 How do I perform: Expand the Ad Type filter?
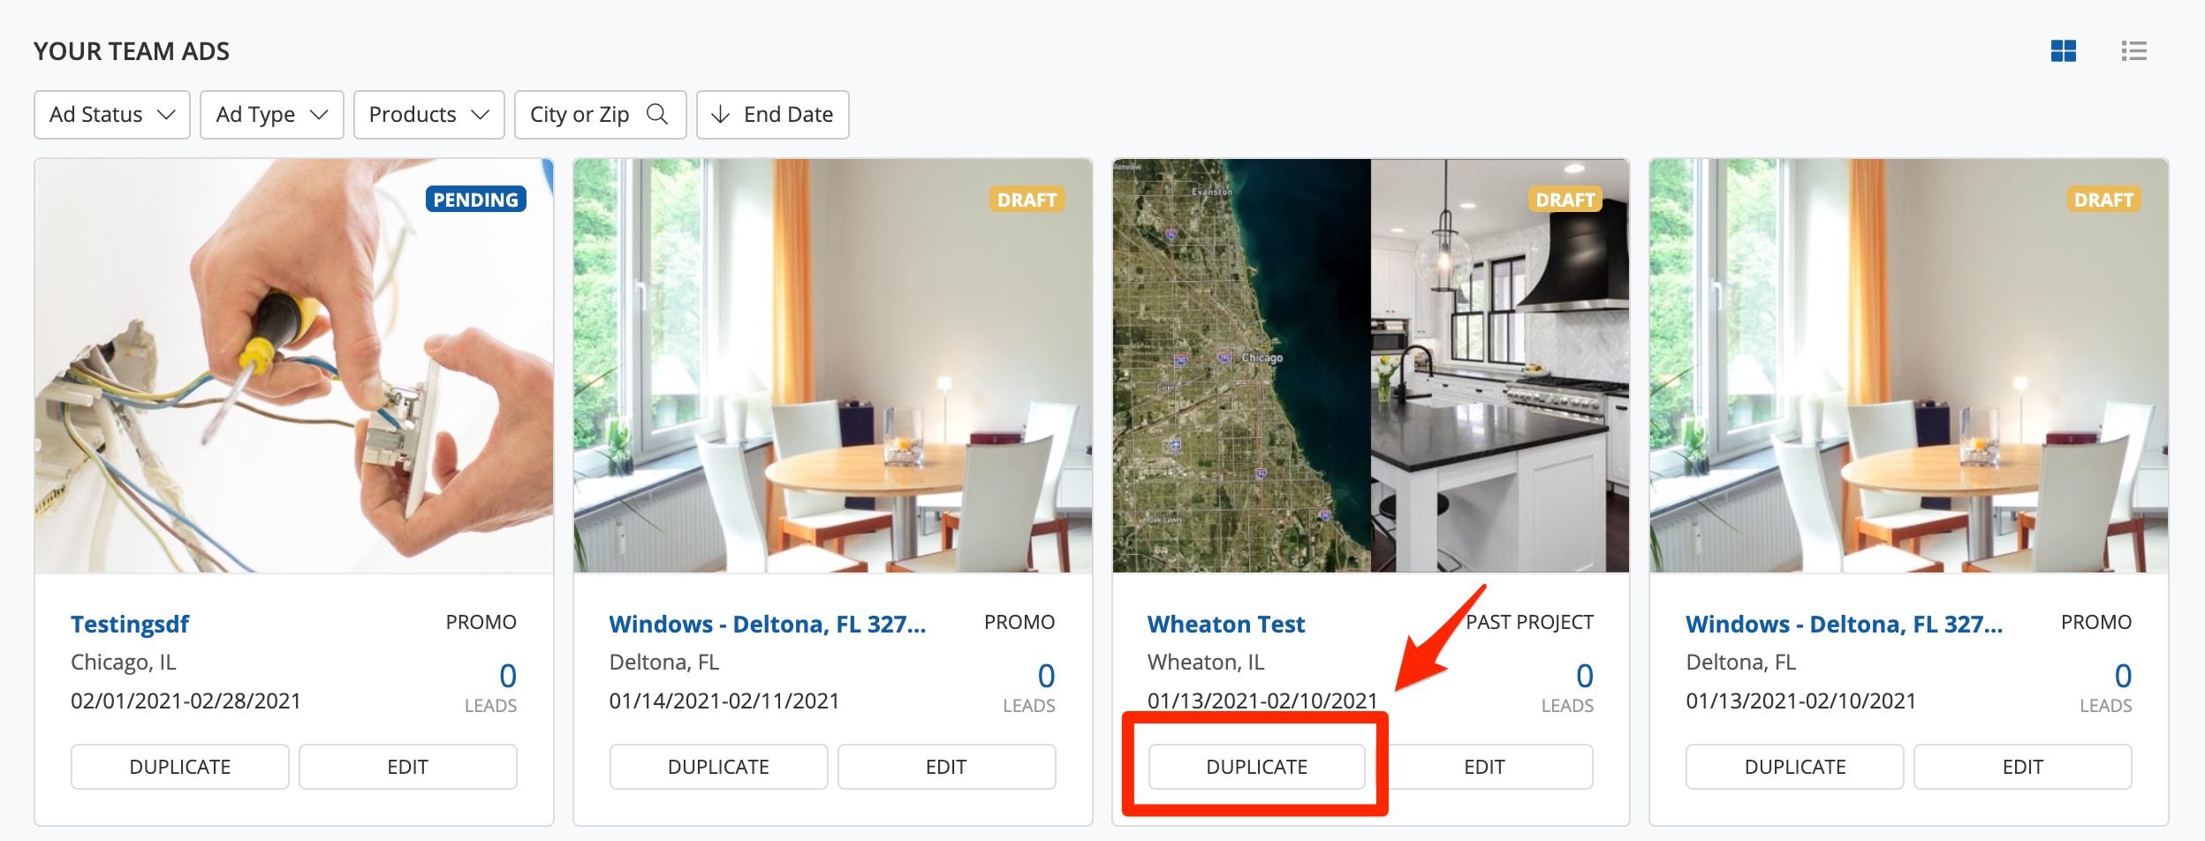click(271, 115)
